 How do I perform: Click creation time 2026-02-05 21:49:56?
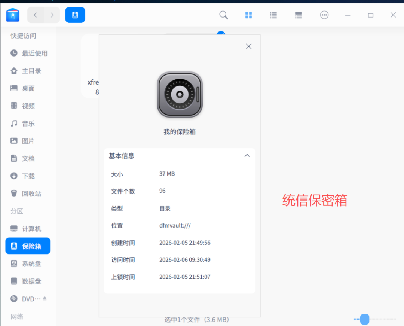coord(185,243)
